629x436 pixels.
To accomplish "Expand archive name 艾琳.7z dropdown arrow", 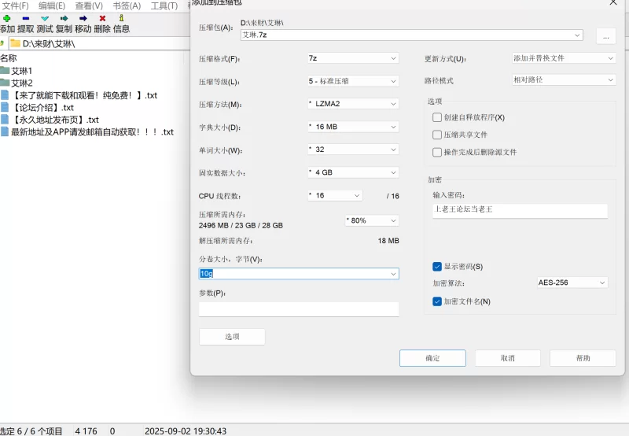I will pyautogui.click(x=577, y=35).
